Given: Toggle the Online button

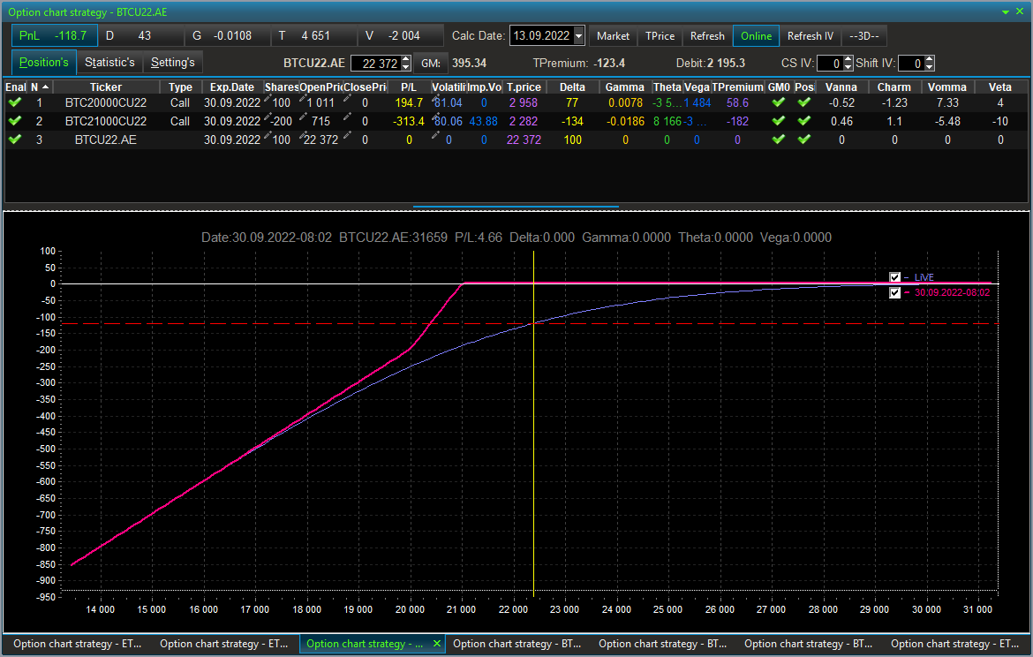Looking at the screenshot, I should tap(756, 36).
